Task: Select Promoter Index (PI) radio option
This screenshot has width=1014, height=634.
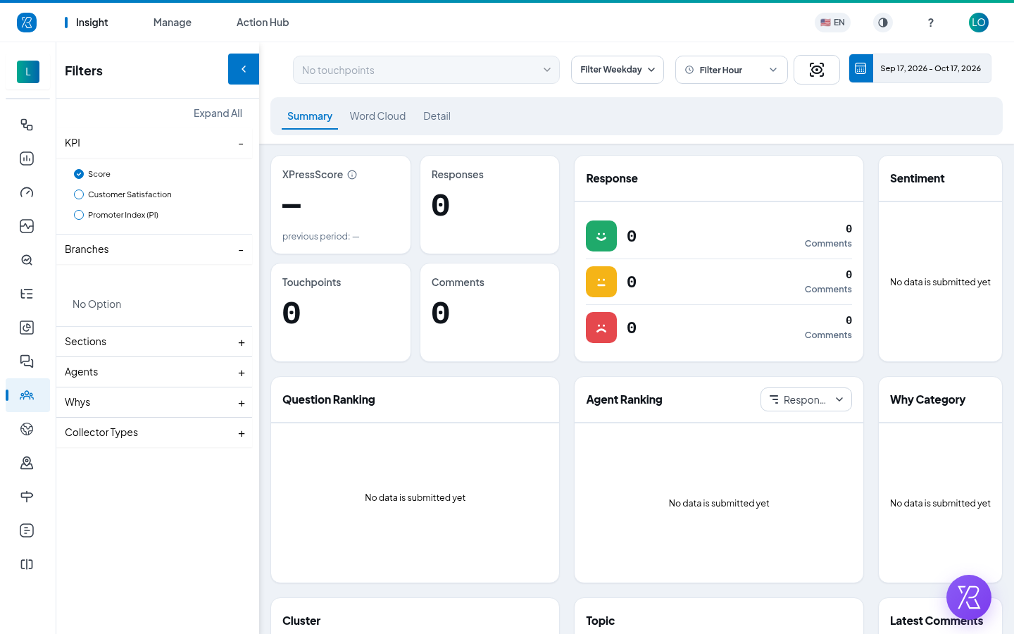Action: [x=79, y=215]
